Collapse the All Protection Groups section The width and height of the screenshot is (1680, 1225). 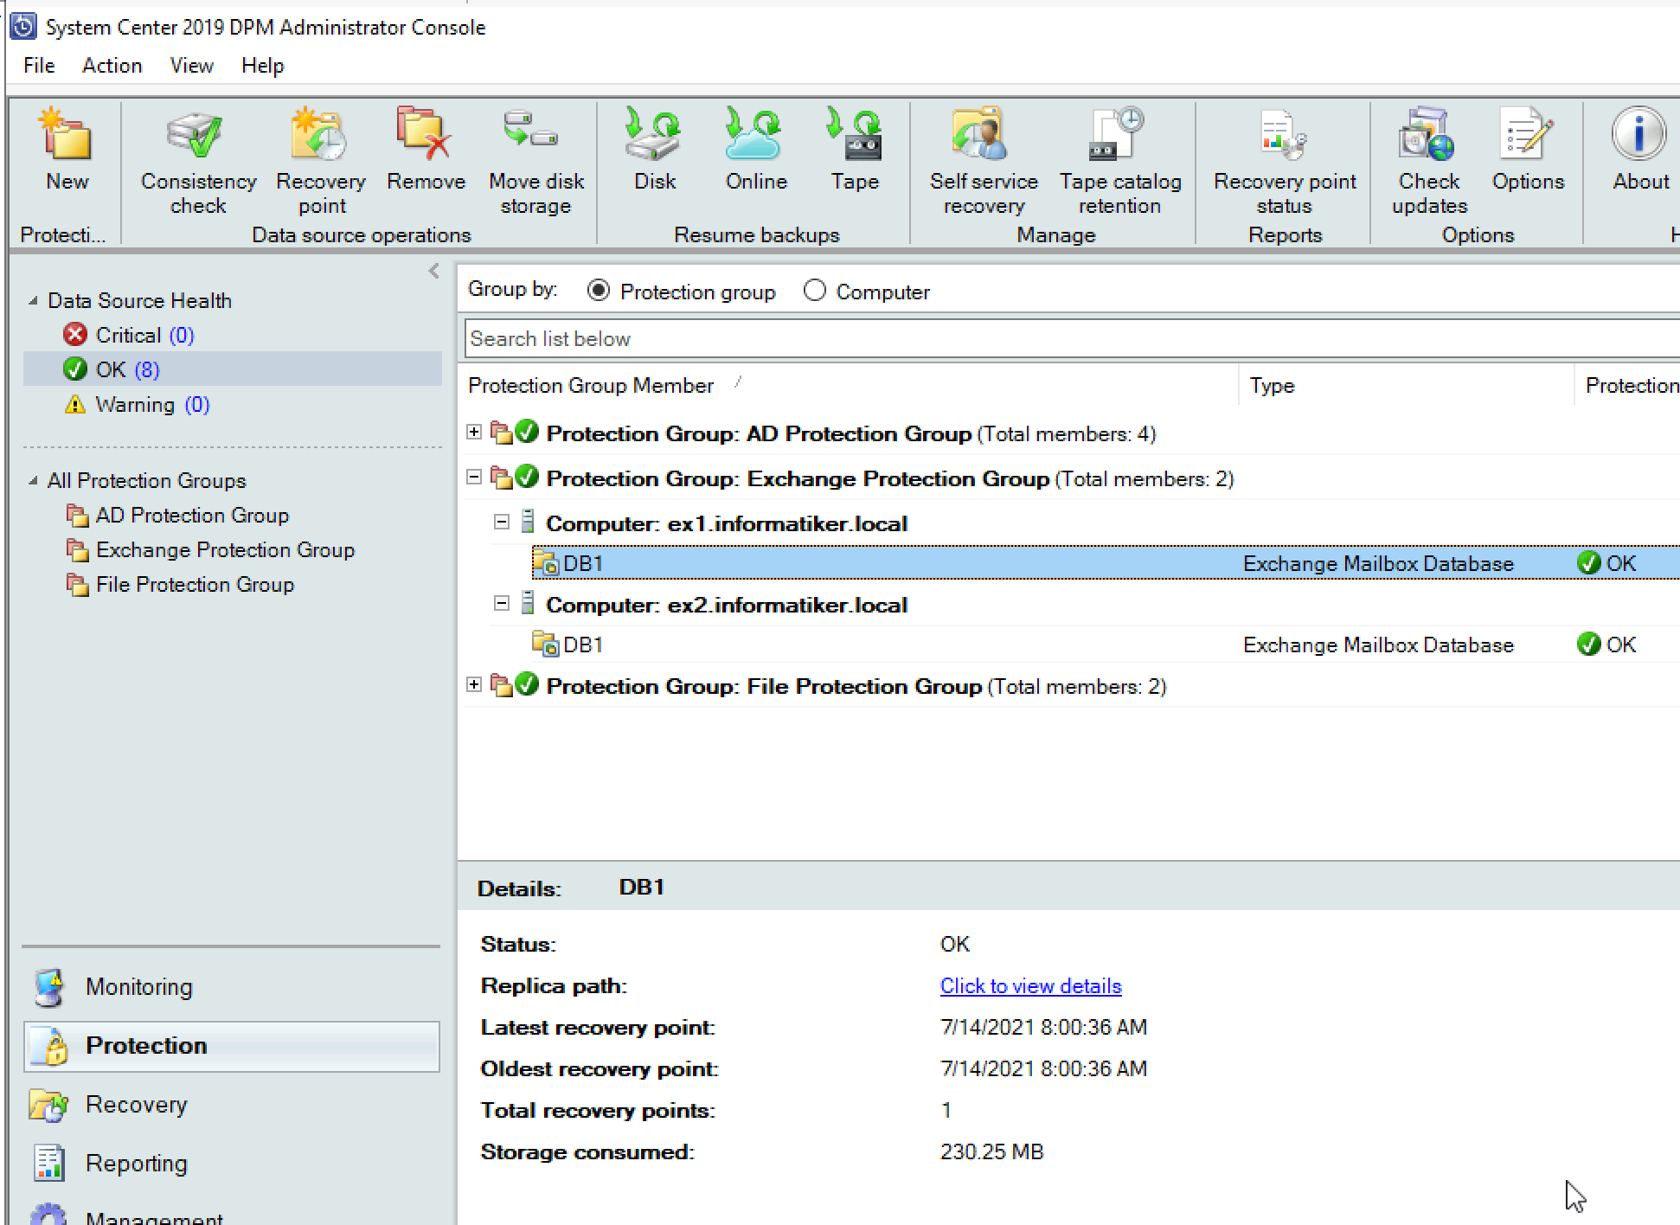[33, 480]
